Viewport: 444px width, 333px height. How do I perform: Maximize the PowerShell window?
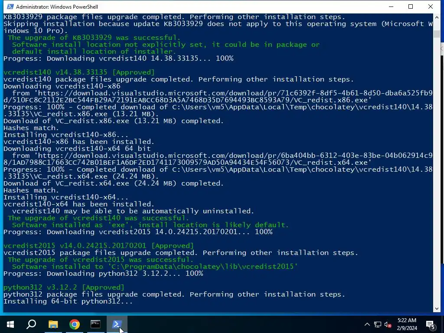click(x=411, y=7)
